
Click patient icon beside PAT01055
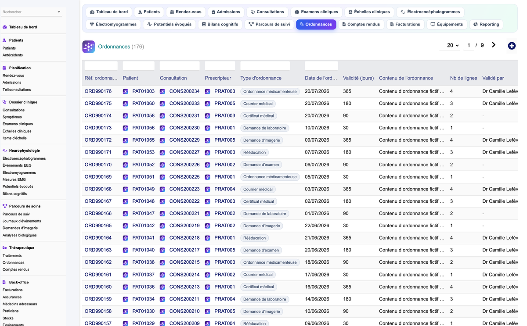click(126, 140)
